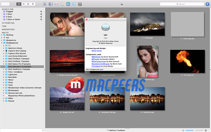Click the SmugMug share icon
Viewport: 211px width, 132px height.
click(x=80, y=4)
